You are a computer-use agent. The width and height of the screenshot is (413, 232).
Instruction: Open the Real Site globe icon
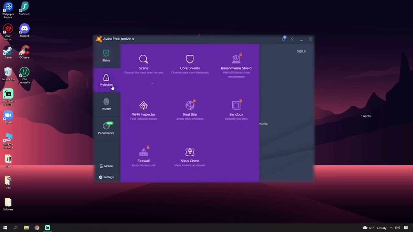(190, 105)
